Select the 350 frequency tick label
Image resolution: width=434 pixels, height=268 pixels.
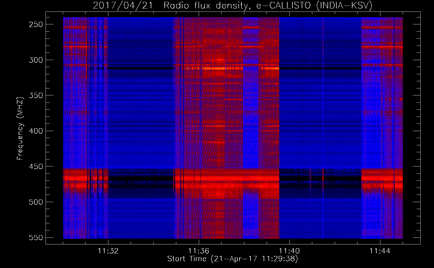click(x=36, y=95)
